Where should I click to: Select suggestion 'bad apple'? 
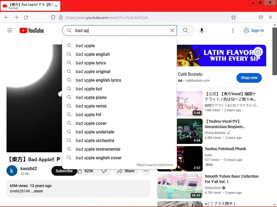[119, 46]
